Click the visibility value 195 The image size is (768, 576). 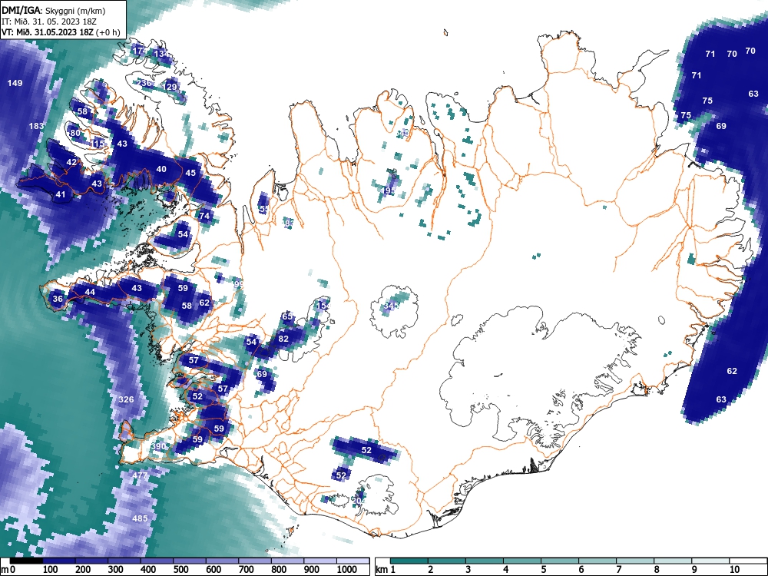[x=389, y=190]
